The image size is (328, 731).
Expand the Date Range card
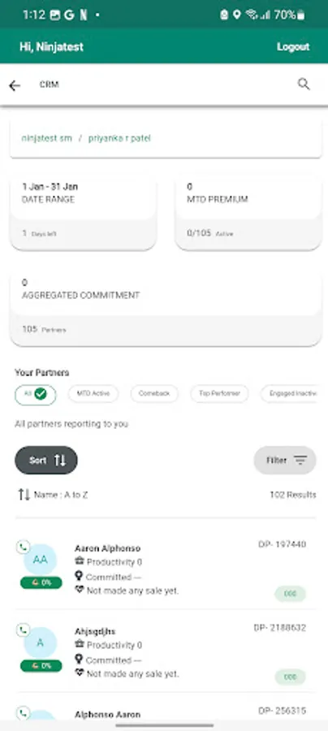click(x=83, y=213)
